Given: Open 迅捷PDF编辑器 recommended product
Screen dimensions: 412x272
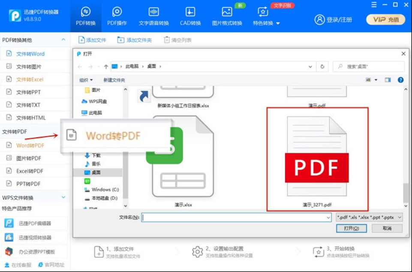Looking at the screenshot, I should [34, 224].
